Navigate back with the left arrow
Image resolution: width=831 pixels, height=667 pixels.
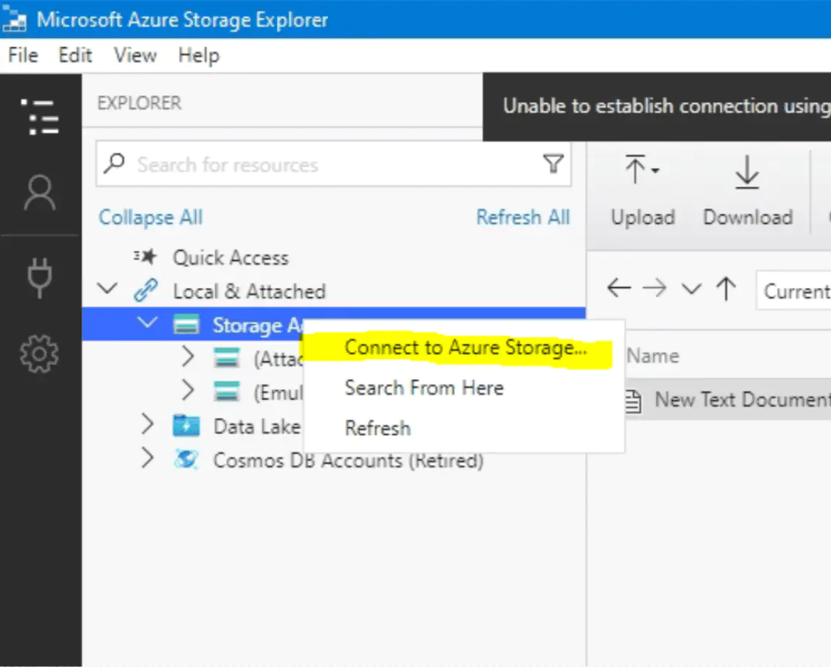tap(619, 289)
